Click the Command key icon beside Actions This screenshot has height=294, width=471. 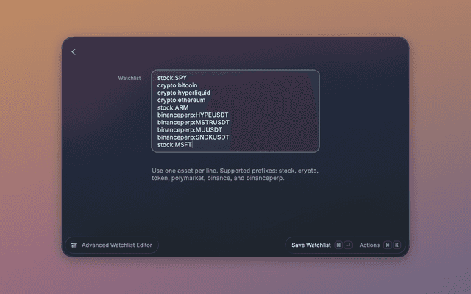(x=388, y=245)
